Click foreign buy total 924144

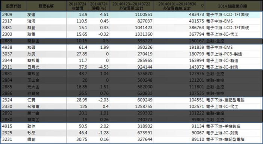click(x=145, y=67)
